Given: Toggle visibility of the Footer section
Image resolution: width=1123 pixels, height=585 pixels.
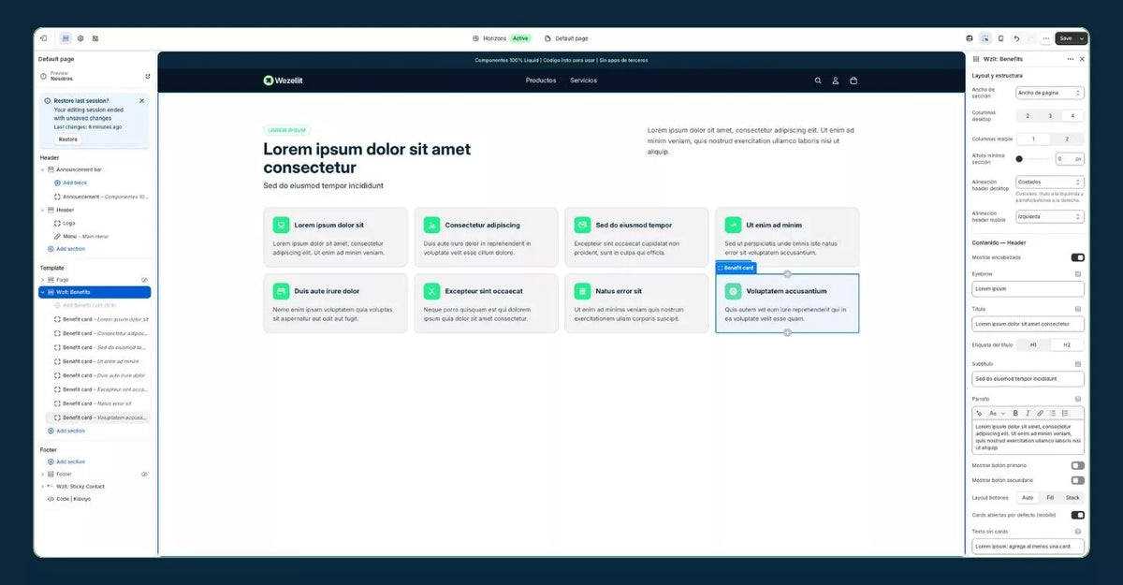Looking at the screenshot, I should [x=144, y=474].
